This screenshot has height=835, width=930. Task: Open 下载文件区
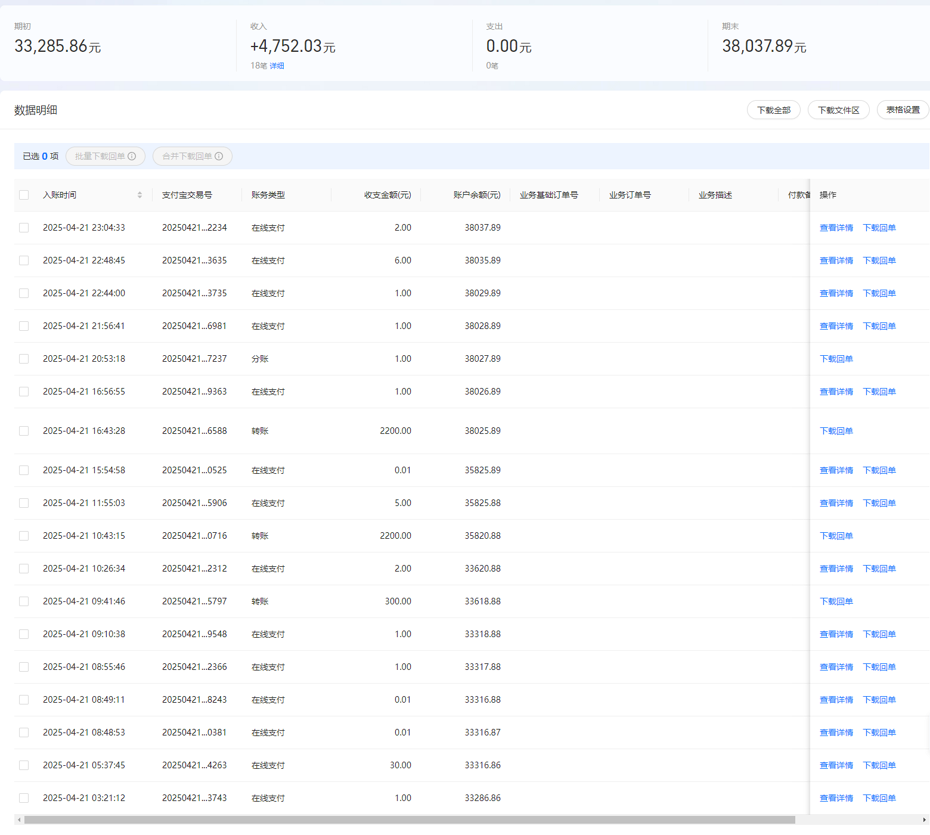pos(839,110)
